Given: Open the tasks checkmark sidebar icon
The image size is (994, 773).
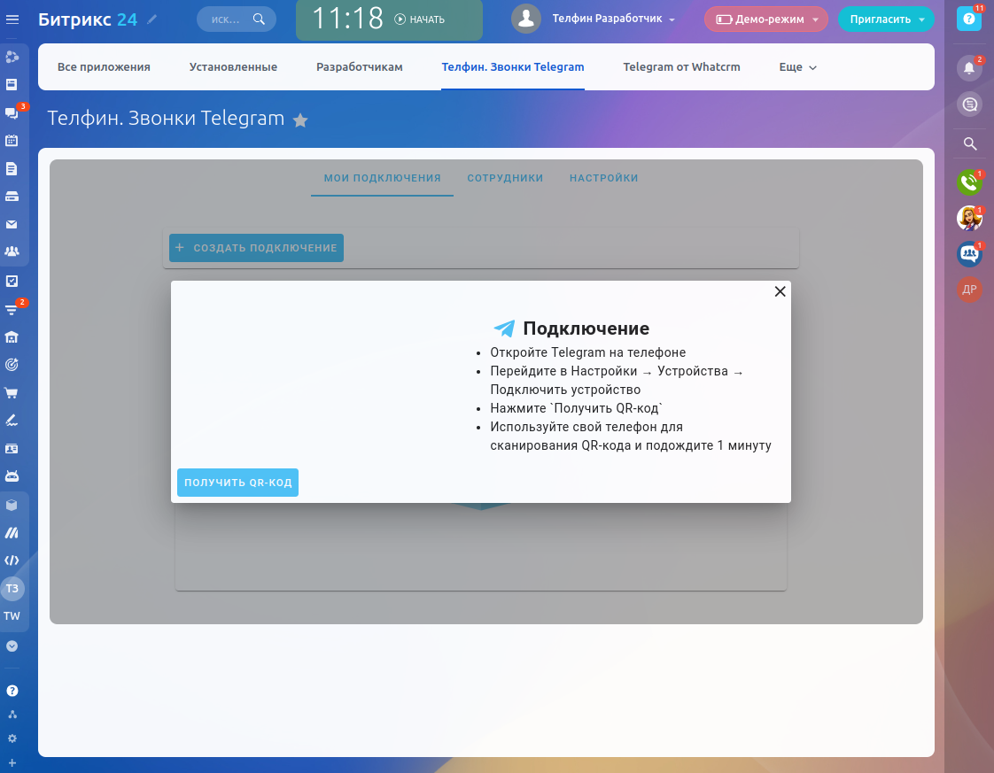Looking at the screenshot, I should tap(12, 281).
